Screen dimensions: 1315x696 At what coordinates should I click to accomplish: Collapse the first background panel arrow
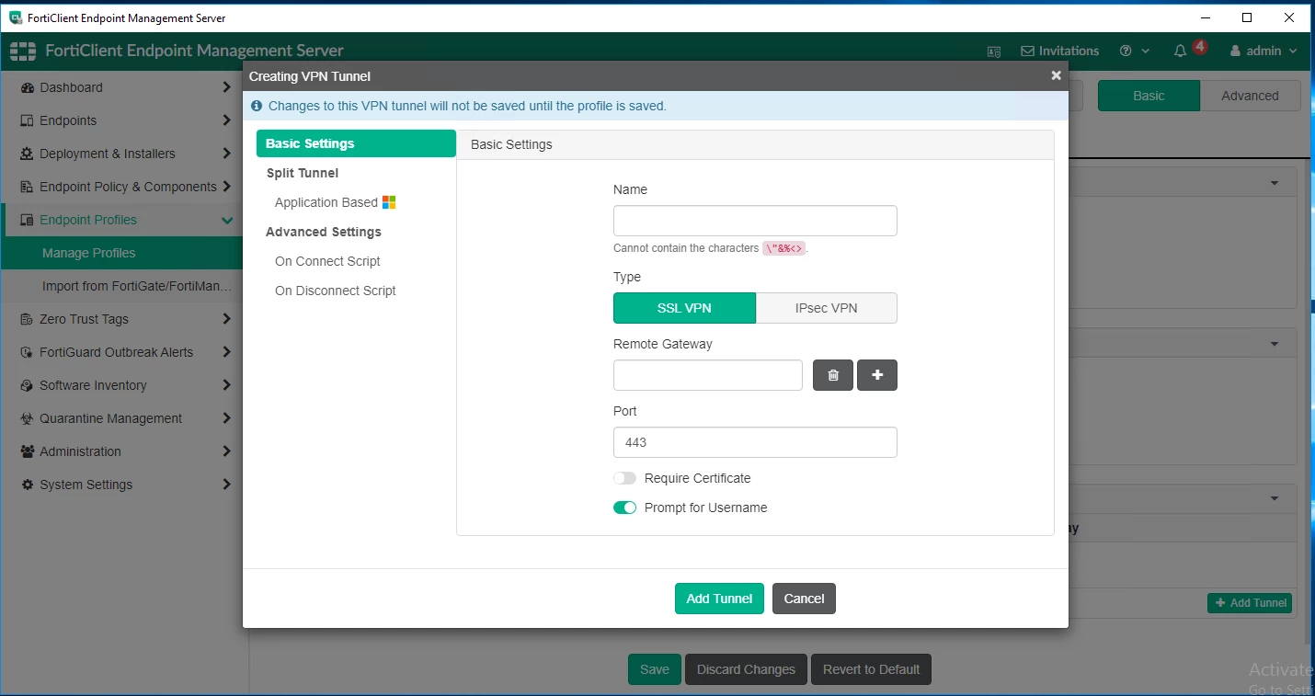click(1275, 183)
